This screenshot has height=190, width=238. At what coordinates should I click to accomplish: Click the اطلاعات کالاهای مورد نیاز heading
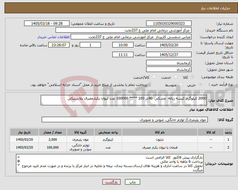pos(211,110)
